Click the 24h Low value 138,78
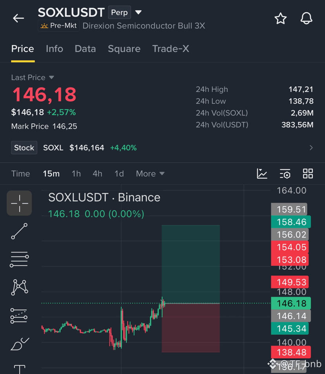 (x=301, y=101)
